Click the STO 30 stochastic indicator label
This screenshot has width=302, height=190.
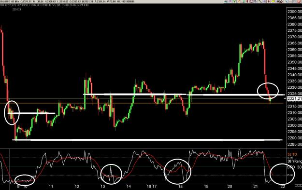click(294, 167)
